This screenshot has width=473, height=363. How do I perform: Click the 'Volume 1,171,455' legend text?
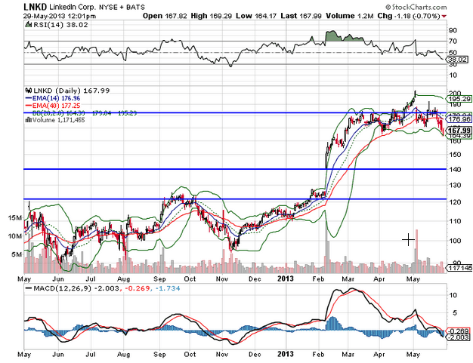coord(58,120)
